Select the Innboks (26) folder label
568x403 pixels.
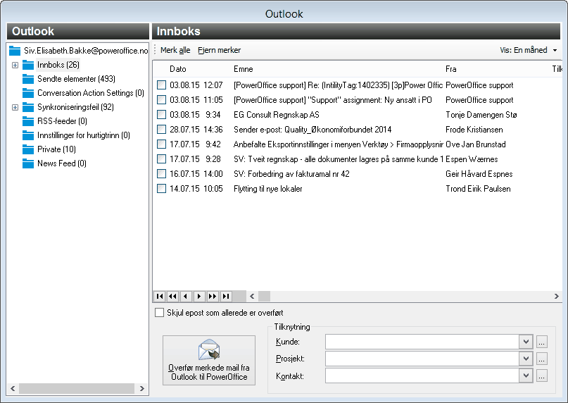point(58,65)
